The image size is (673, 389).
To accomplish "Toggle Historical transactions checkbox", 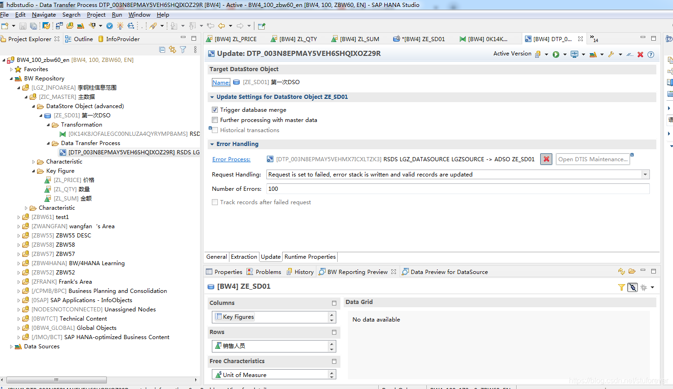I will pyautogui.click(x=215, y=130).
